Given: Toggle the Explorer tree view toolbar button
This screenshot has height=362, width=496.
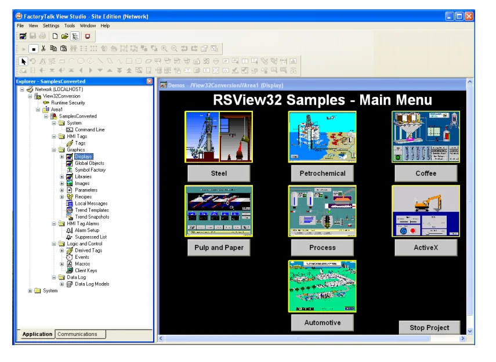Looking at the screenshot, I should (75, 36).
